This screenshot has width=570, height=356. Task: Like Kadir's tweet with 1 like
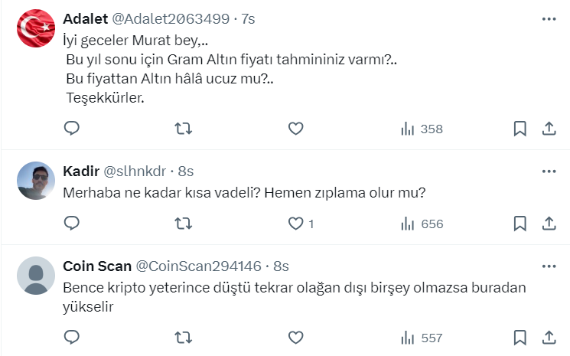[x=296, y=224]
